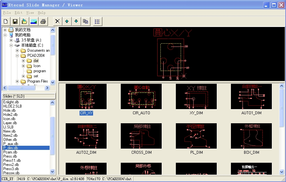Click the Move Up arrow icon

pos(67,22)
